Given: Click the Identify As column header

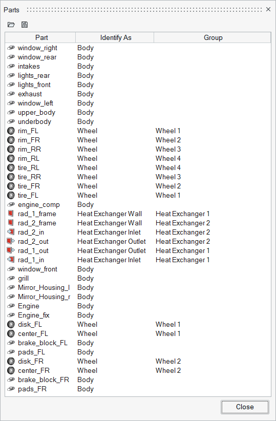Looking at the screenshot, I should (x=115, y=37).
